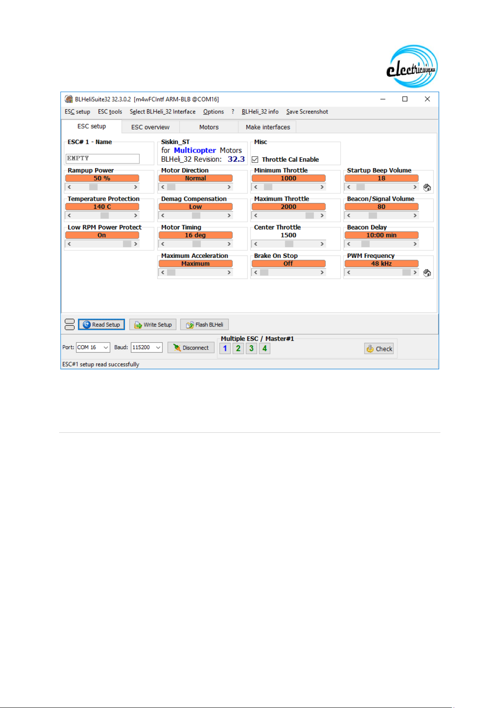Switch to the Motors tab
500x708 pixels.
pyautogui.click(x=209, y=127)
